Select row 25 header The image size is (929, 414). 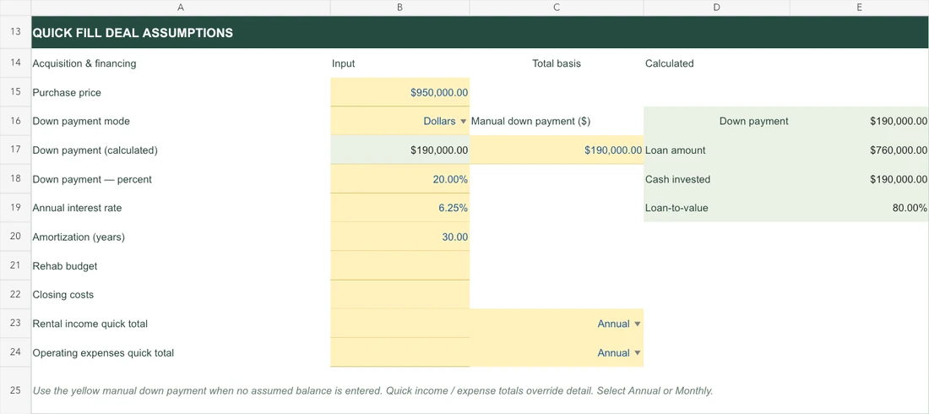(15, 390)
